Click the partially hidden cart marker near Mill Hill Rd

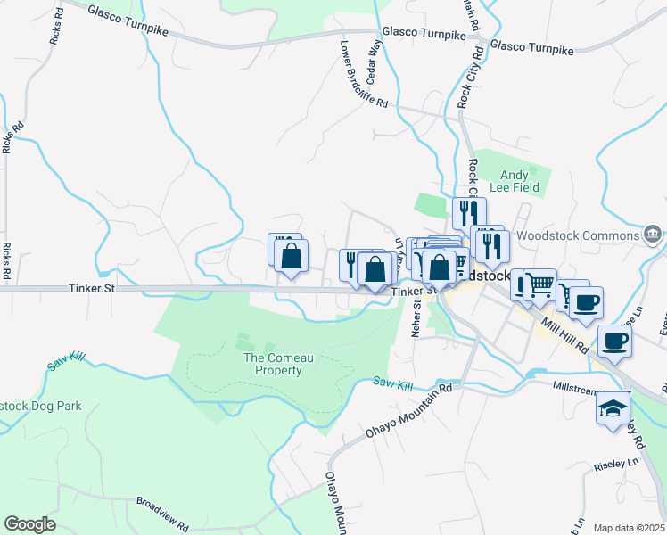pos(563,295)
